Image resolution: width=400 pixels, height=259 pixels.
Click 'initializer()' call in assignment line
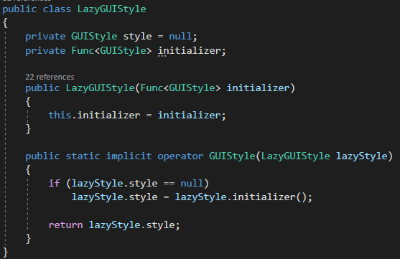tap(269, 197)
